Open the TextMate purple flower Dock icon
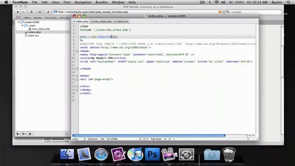 pyautogui.click(x=118, y=154)
